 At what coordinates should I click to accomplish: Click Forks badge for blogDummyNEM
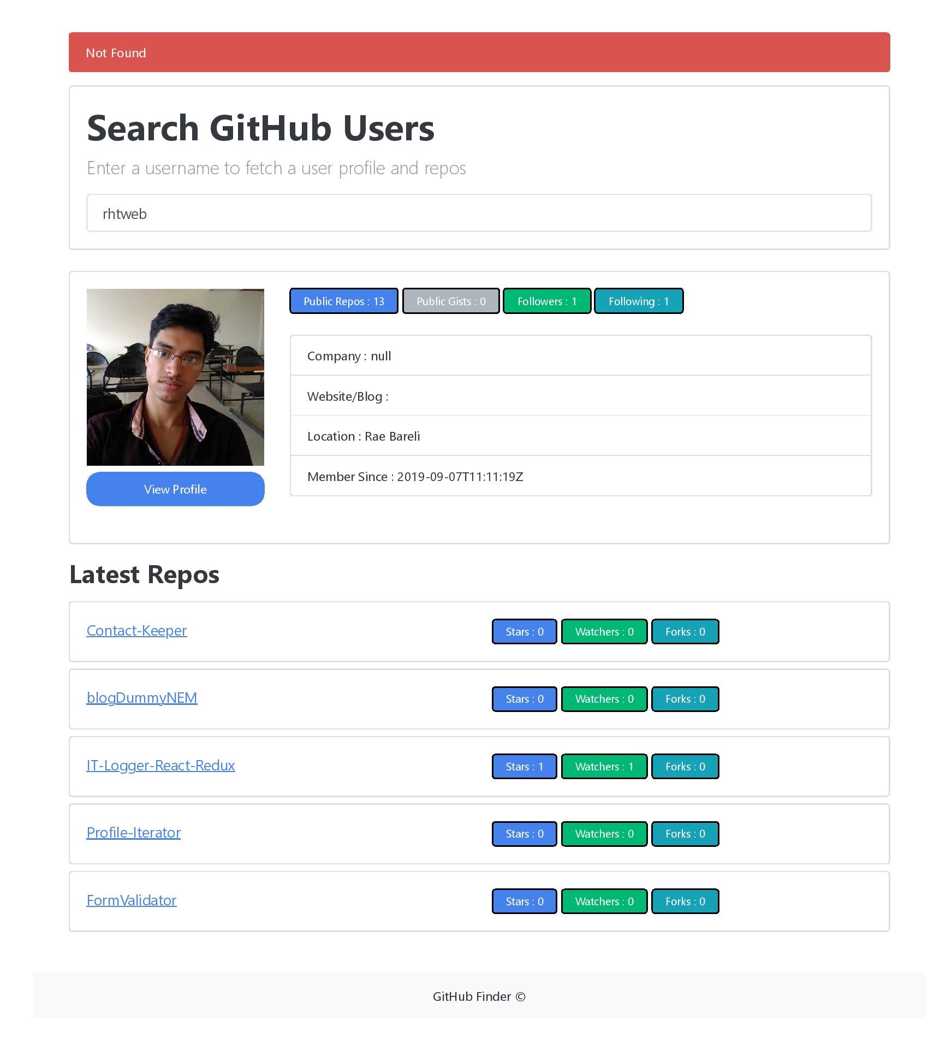(685, 699)
